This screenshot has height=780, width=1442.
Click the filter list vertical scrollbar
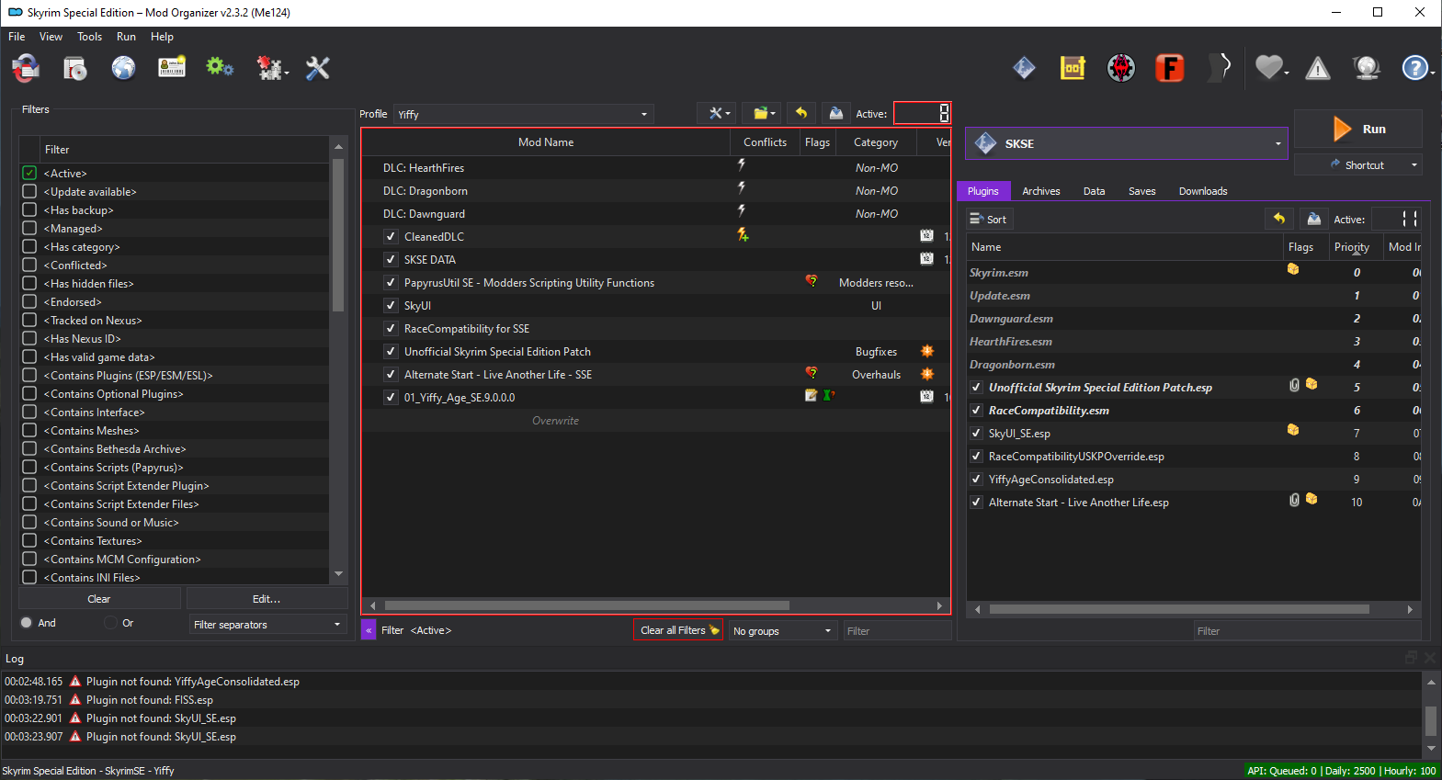point(338,235)
